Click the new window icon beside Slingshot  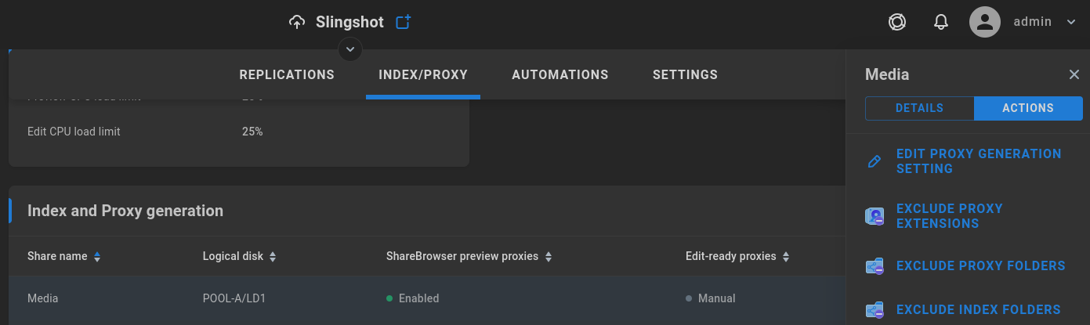pyautogui.click(x=403, y=22)
